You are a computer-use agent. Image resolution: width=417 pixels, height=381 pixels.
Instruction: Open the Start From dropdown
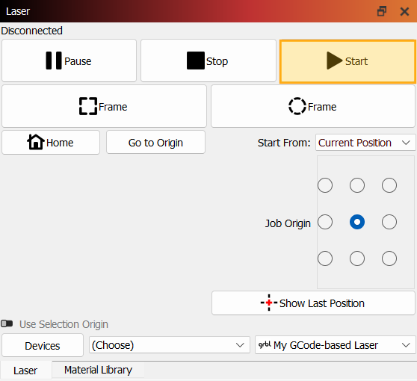click(x=365, y=143)
